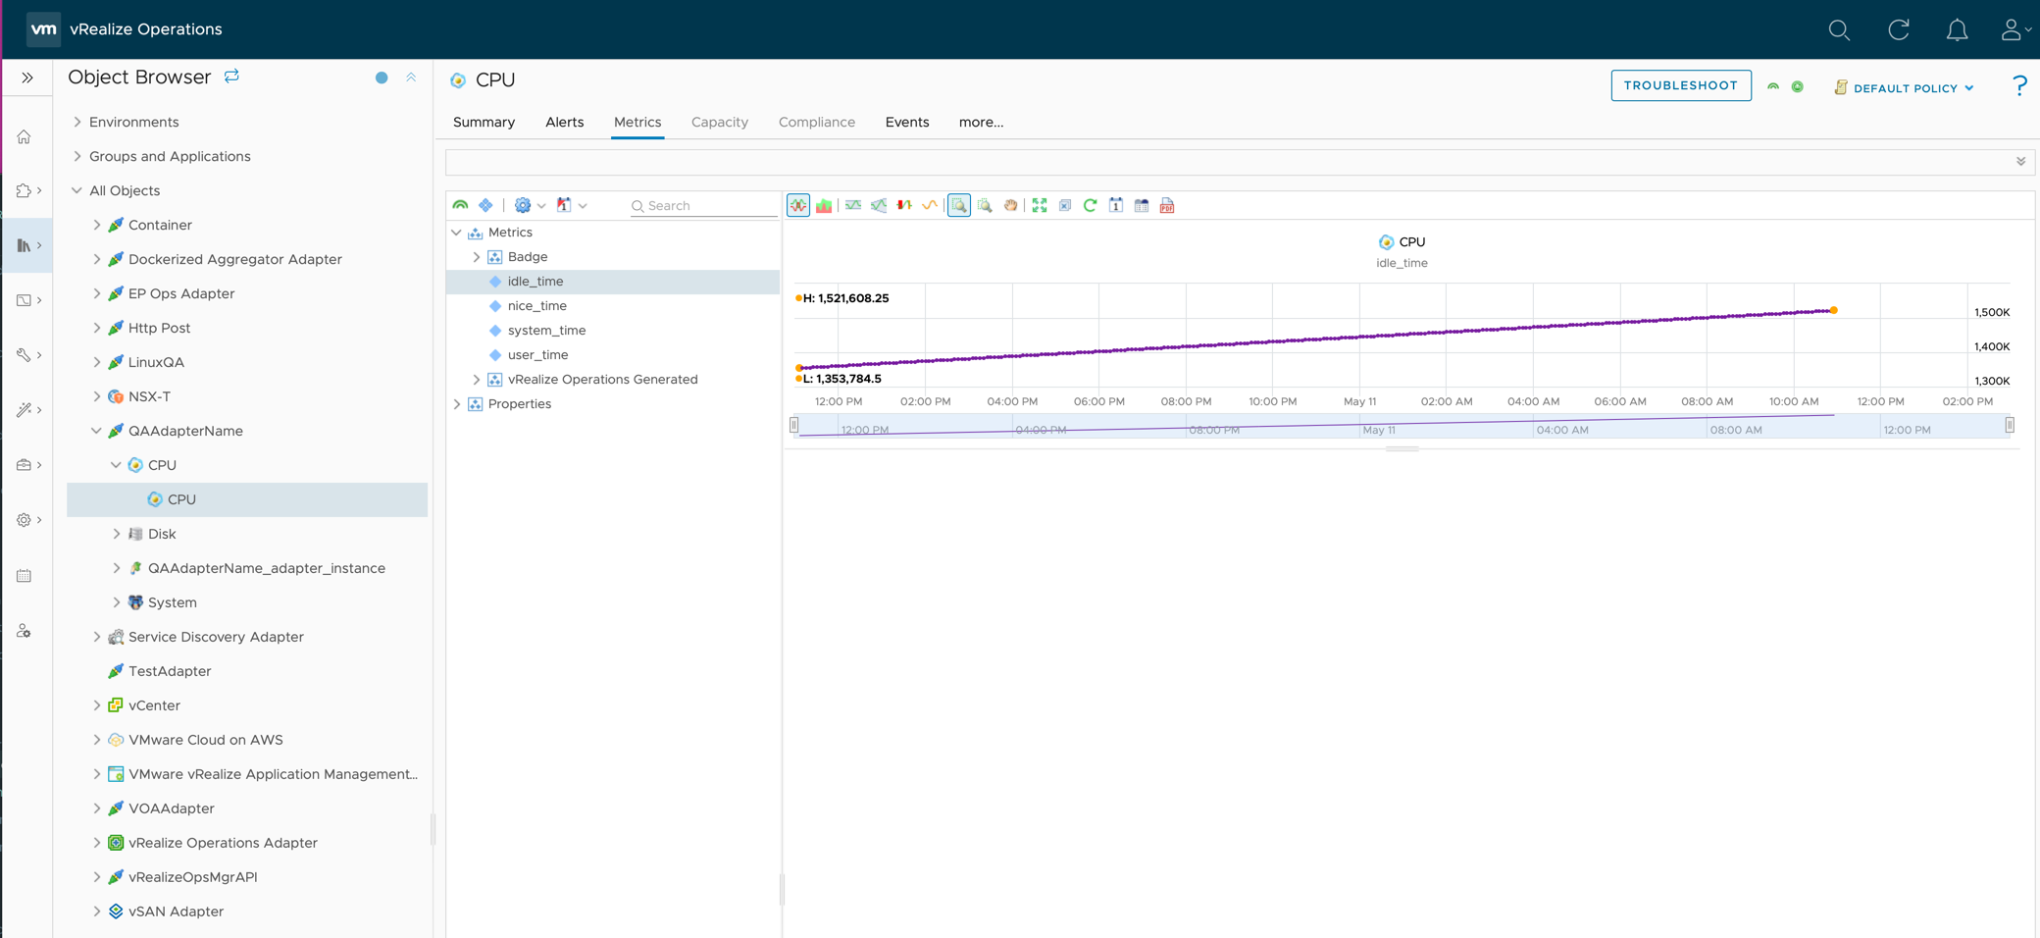Image resolution: width=2040 pixels, height=938 pixels.
Task: Open notifications bell in top bar
Action: 1957,30
